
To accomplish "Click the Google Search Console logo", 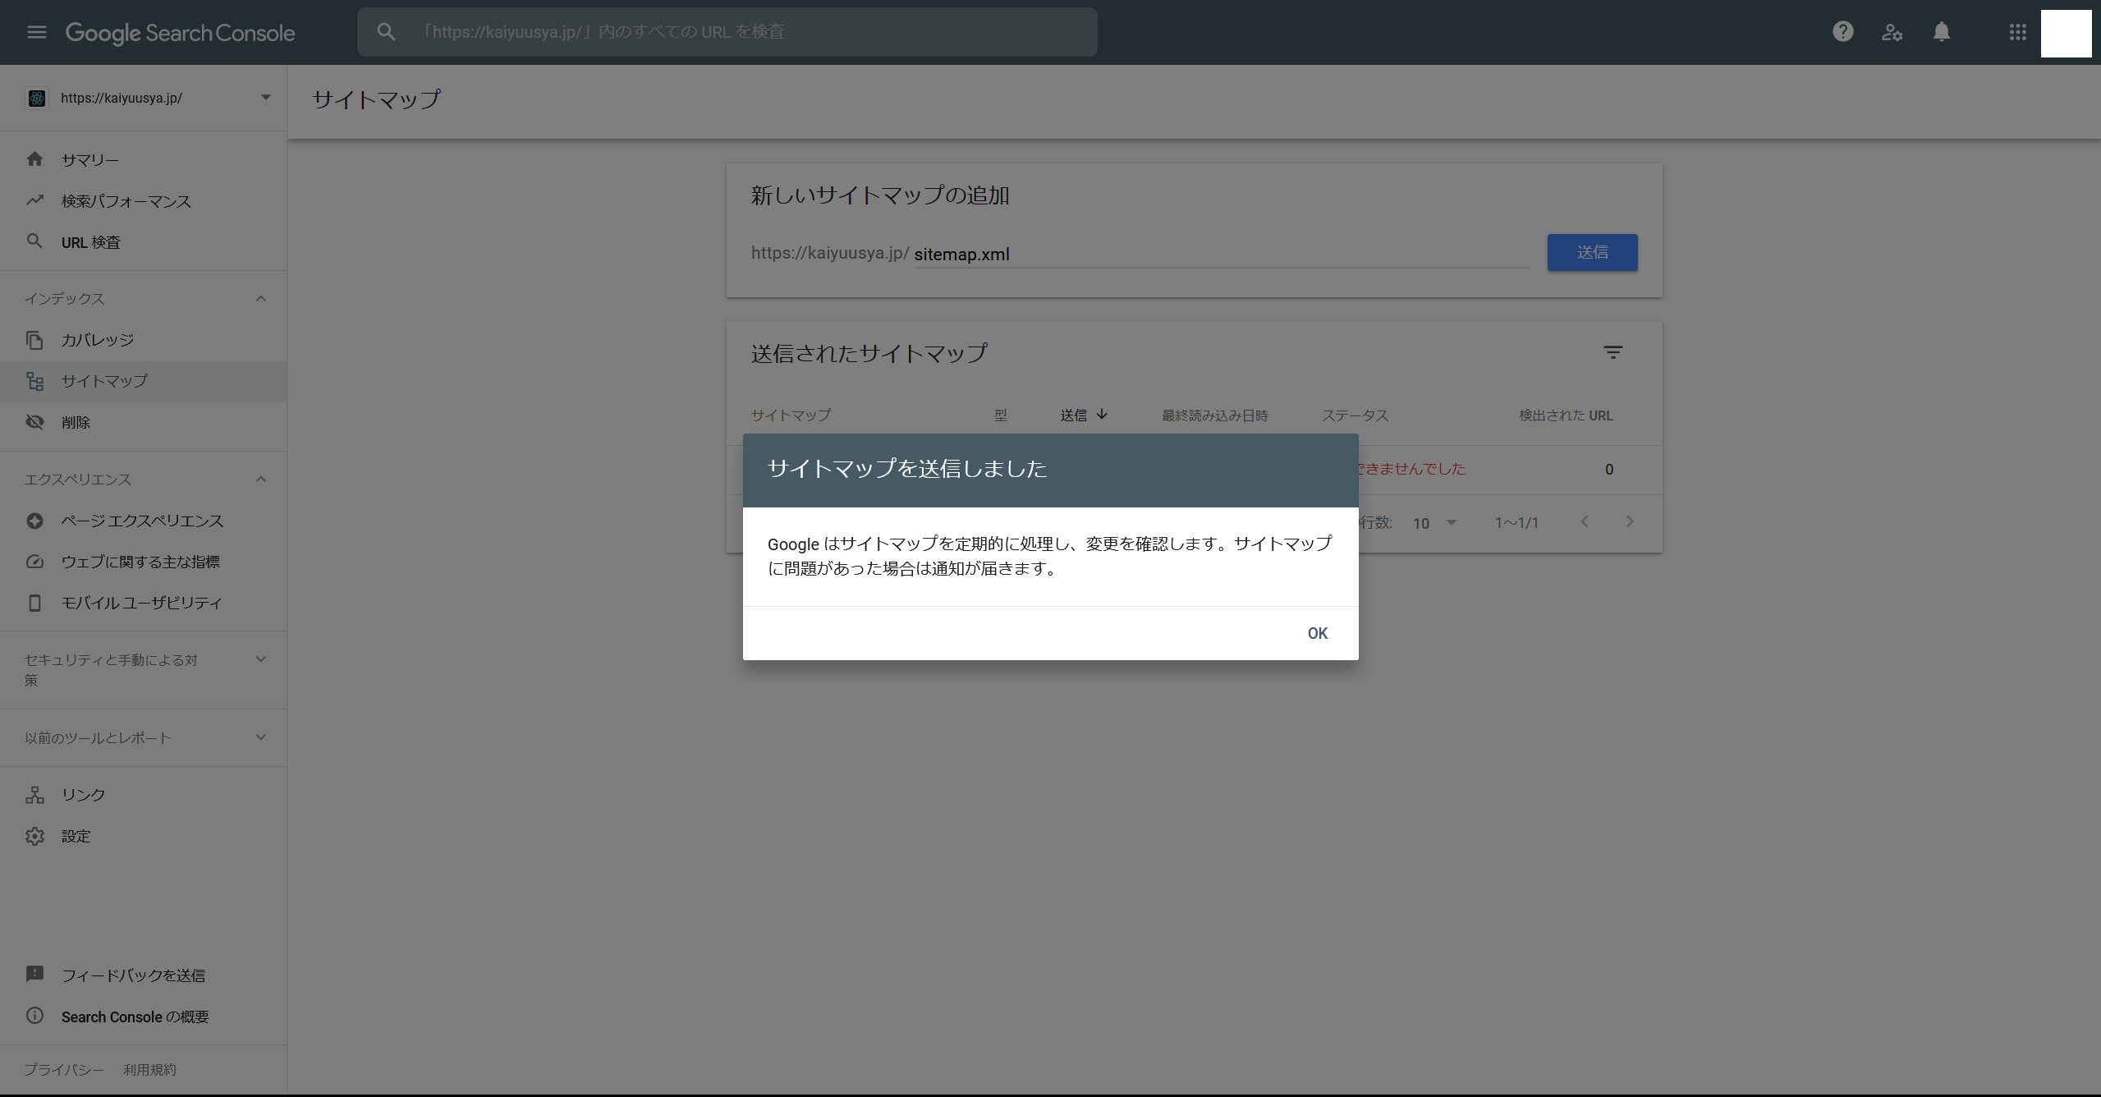I will tap(180, 33).
